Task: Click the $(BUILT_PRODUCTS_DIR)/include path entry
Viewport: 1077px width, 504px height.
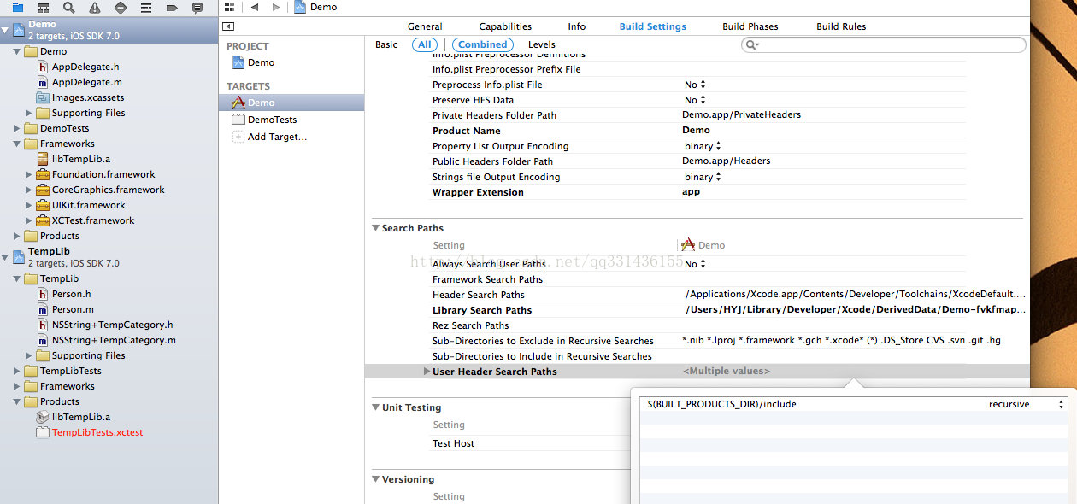Action: [x=721, y=404]
